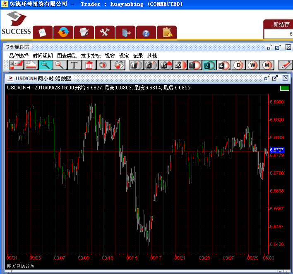
Task: Toggle the weekly W timeframe button
Action: 252,65
